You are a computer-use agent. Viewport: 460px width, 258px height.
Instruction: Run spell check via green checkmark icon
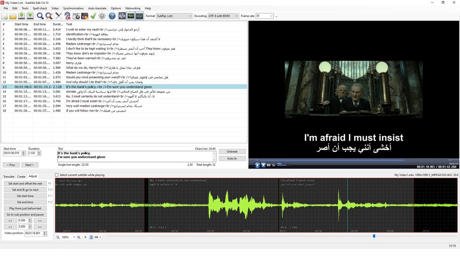point(93,16)
